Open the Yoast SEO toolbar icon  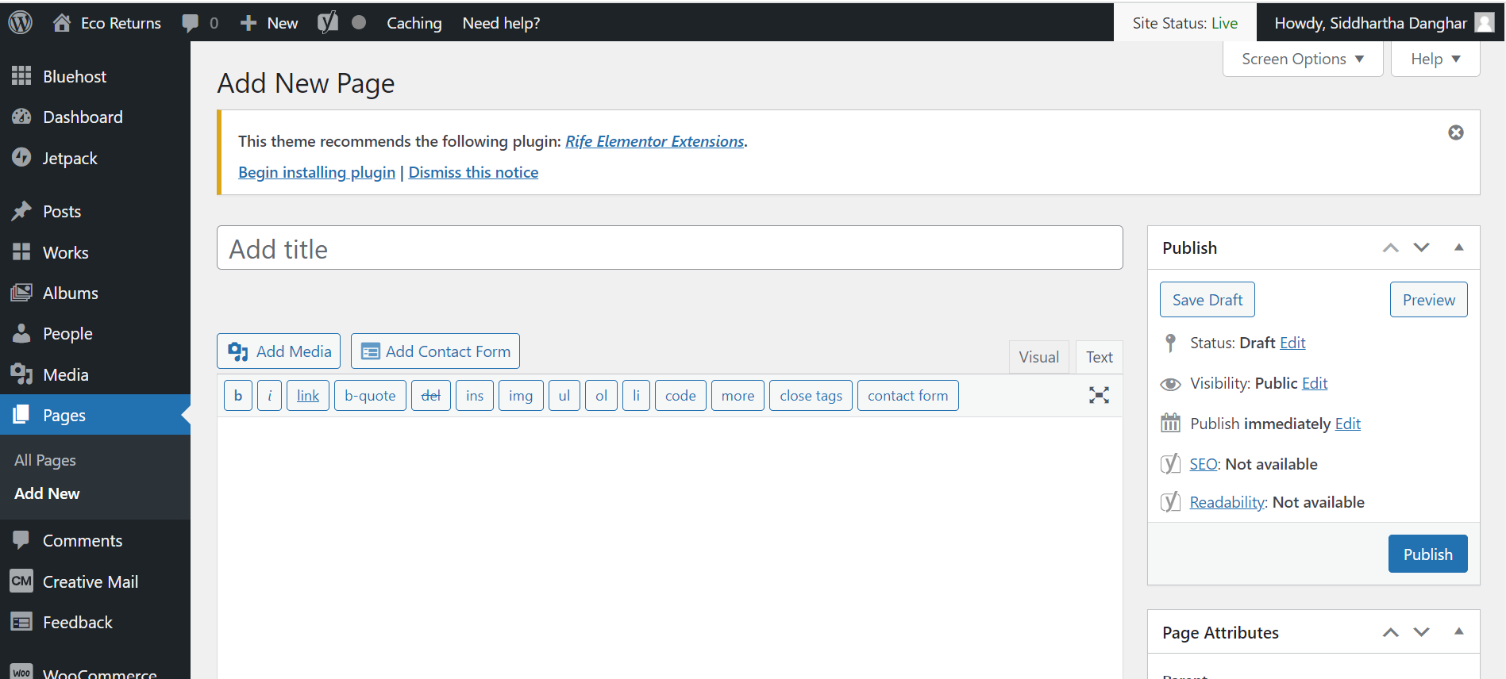pos(328,22)
